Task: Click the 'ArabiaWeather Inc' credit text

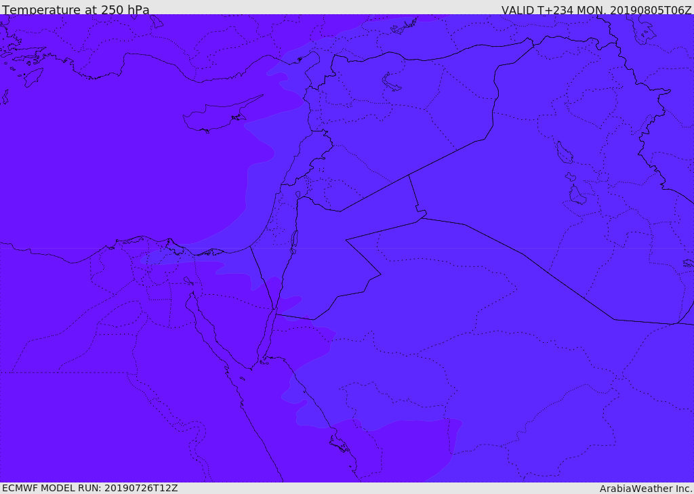Action: pyautogui.click(x=645, y=489)
